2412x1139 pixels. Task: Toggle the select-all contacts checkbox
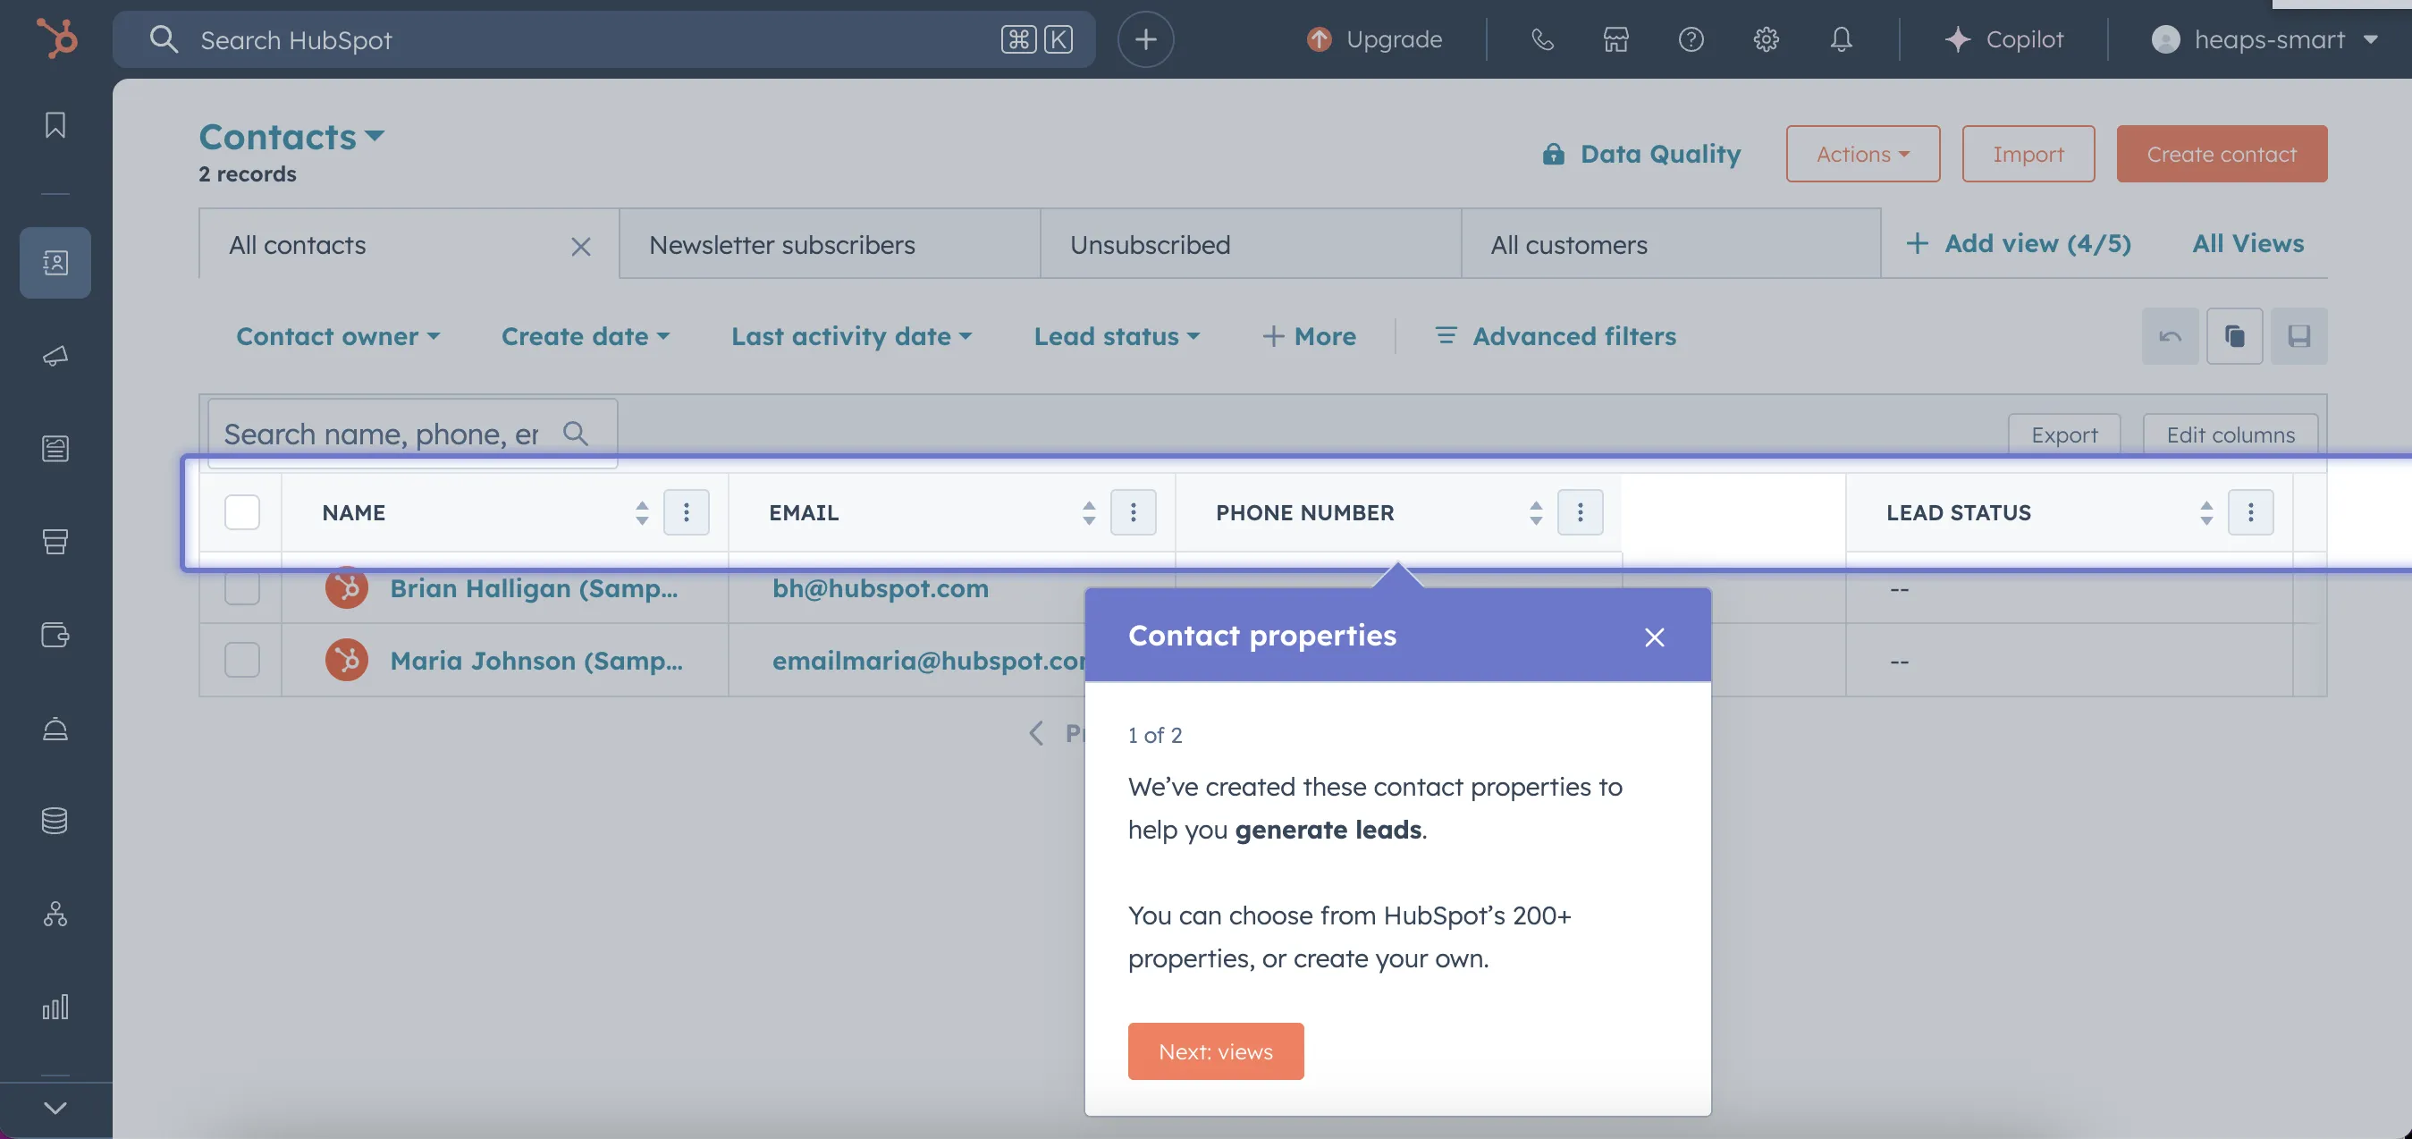[x=241, y=512]
